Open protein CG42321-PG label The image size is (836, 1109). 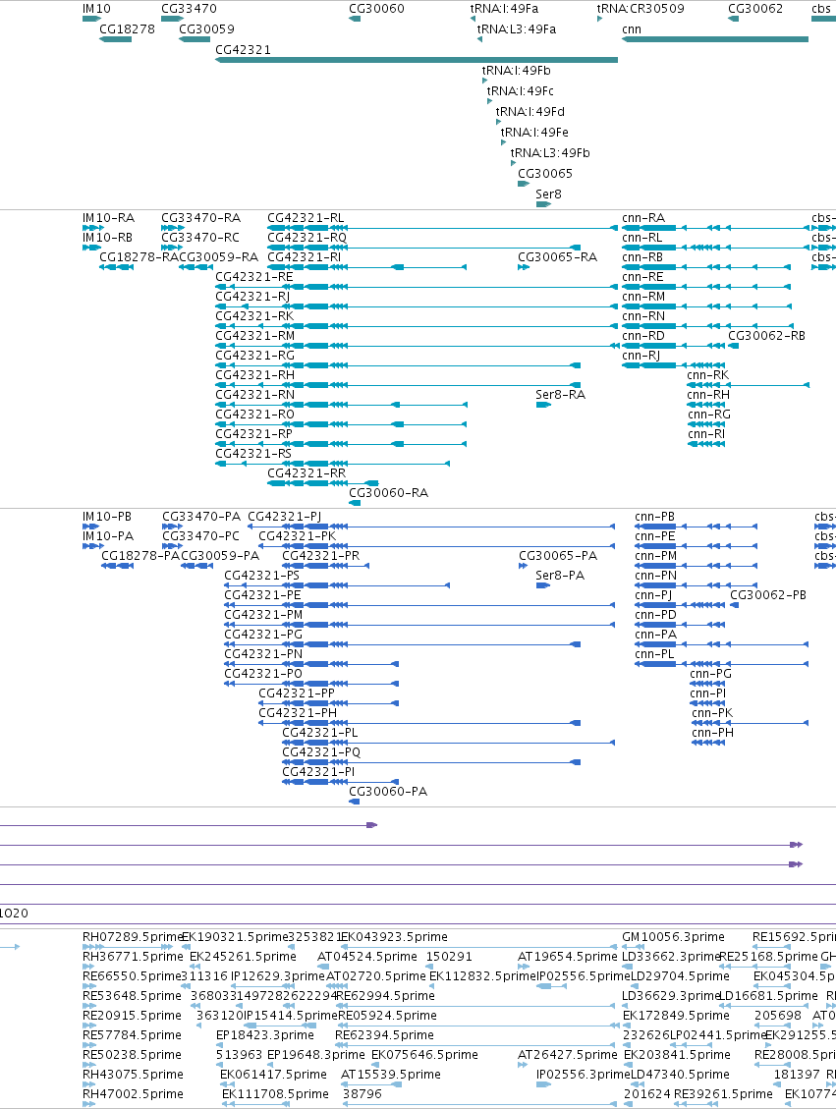[x=263, y=635]
